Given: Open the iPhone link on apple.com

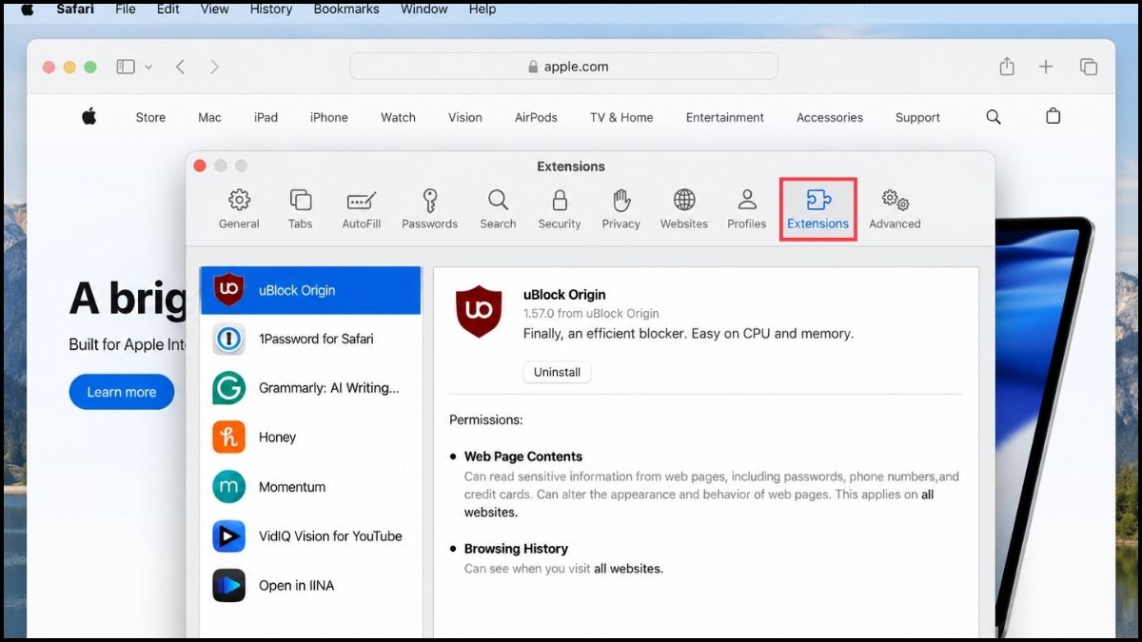Looking at the screenshot, I should [328, 118].
